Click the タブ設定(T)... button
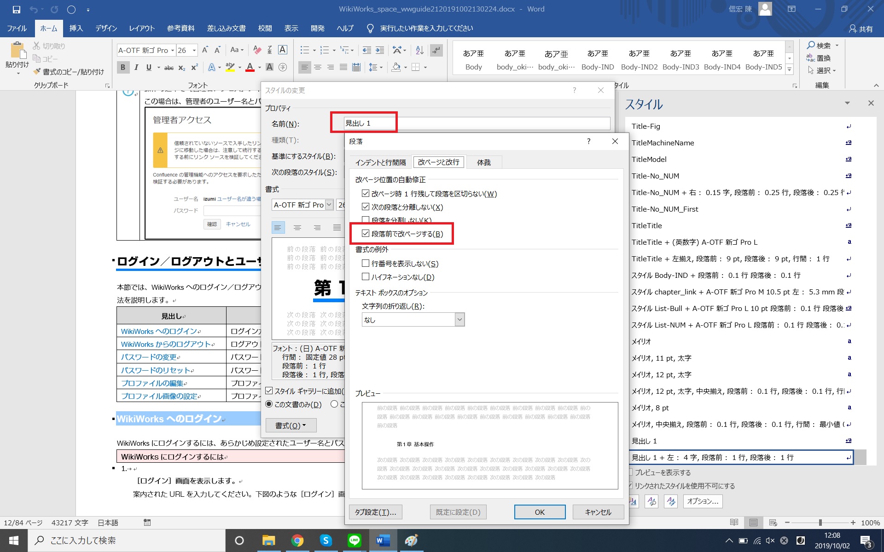Screen dimensions: 884x552 (x=375, y=512)
